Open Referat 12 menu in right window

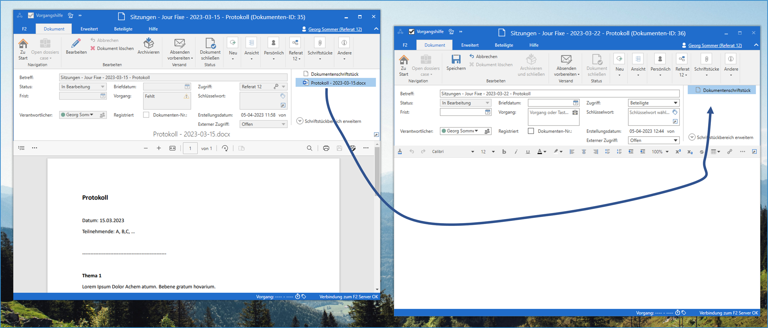pos(682,65)
